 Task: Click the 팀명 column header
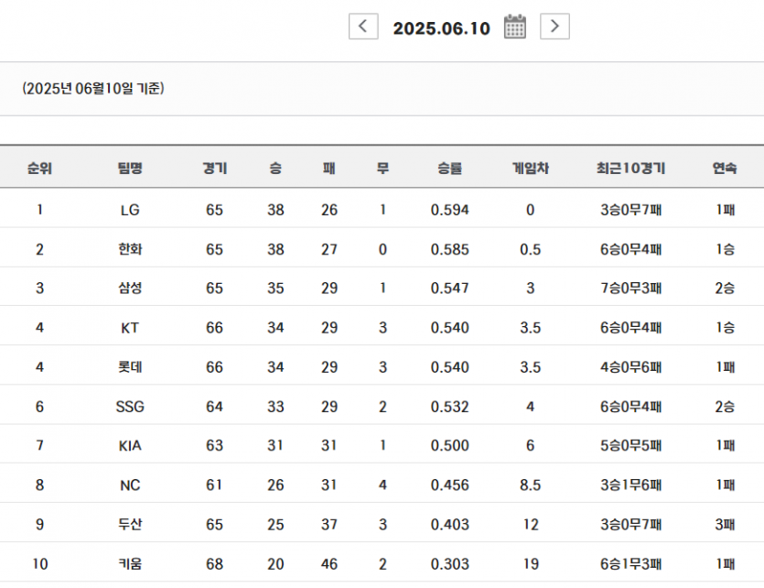(130, 169)
